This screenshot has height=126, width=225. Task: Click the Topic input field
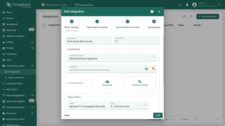pos(87,105)
